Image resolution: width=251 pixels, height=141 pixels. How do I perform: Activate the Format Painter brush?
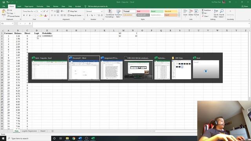[x=13, y=16]
